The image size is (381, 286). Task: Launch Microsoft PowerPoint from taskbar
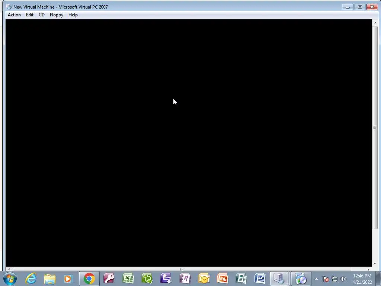click(222, 279)
